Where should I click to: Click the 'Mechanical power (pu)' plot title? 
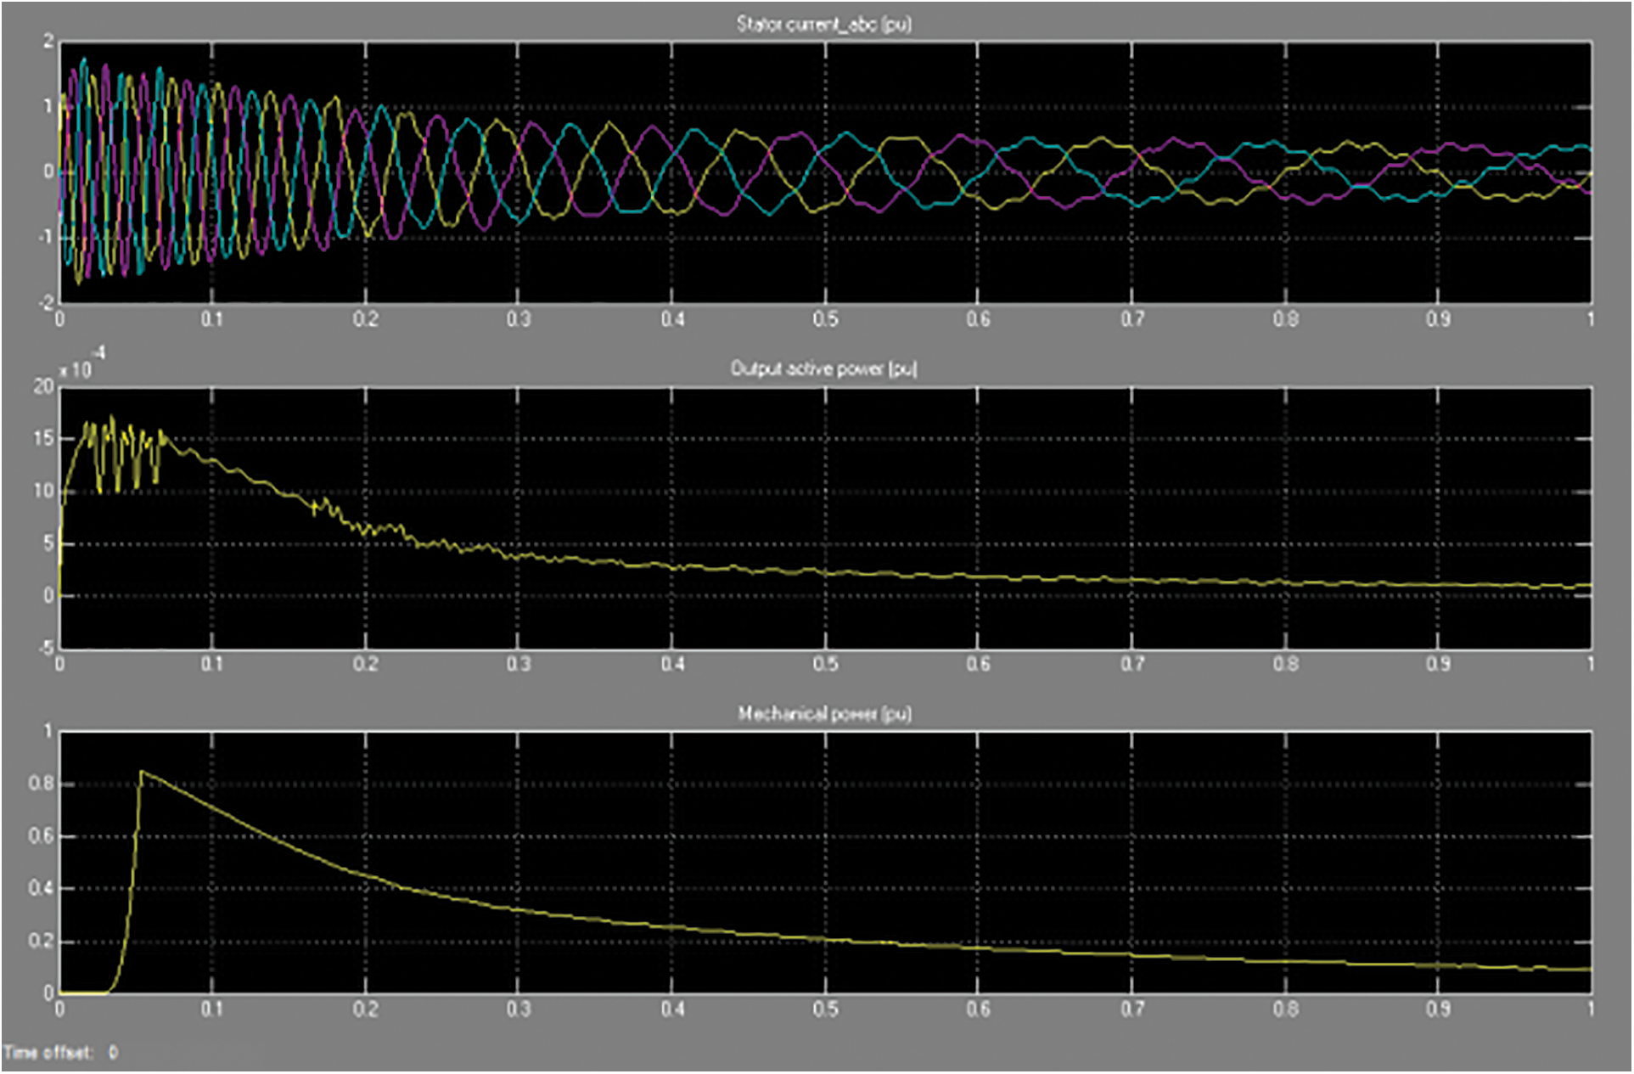coord(823,714)
